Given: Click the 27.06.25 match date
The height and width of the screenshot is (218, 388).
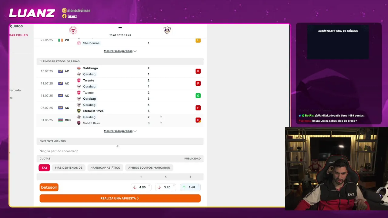Looking at the screenshot, I should [47, 40].
